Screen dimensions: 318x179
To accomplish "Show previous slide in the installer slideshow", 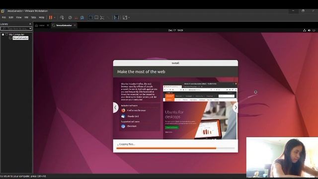I will 115,107.
